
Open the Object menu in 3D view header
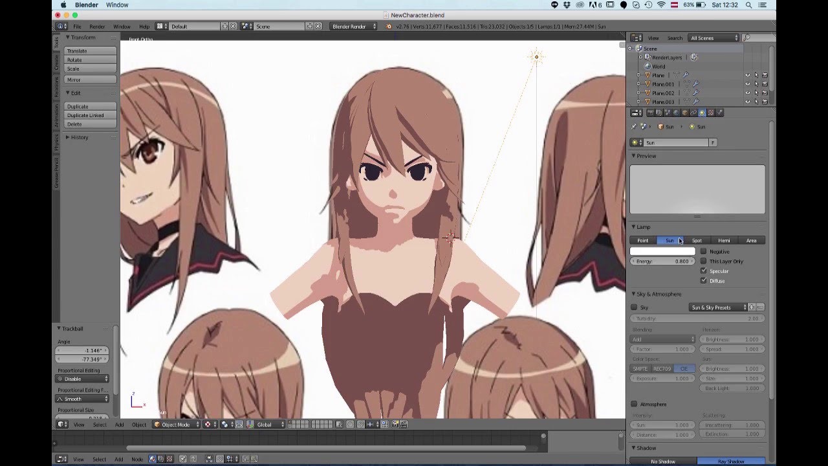(x=139, y=425)
